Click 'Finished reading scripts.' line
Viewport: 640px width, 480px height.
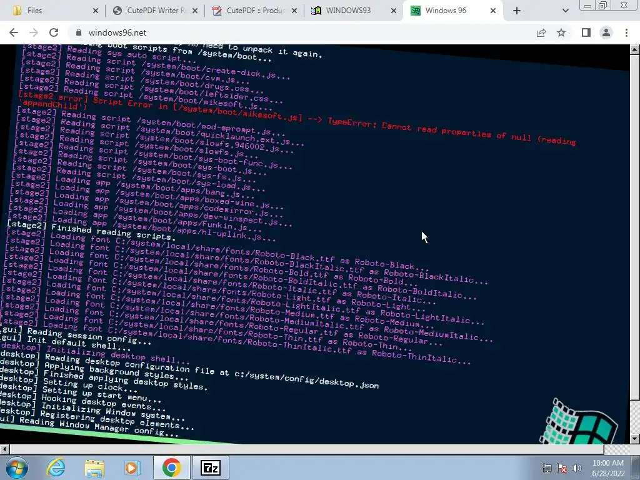pyautogui.click(x=92, y=231)
